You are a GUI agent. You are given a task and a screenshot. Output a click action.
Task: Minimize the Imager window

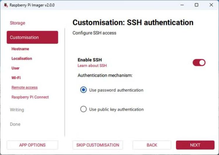[x=182, y=5]
